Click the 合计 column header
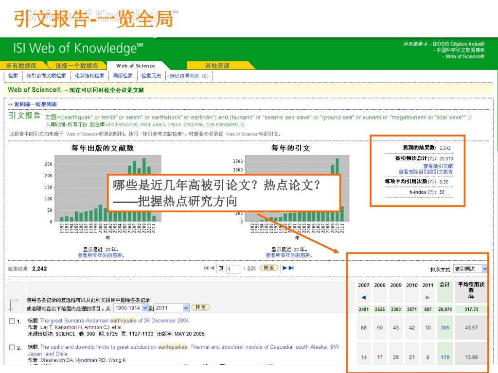Viewport: 498px width, 373px height. coord(445,285)
